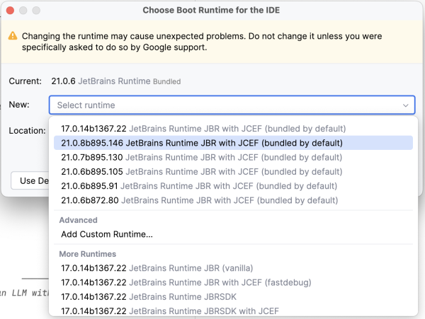
Task: Minimize the dialog with the middle window button
Action: click(23, 11)
